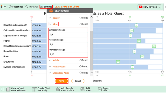Click the Evening entertainment label
The height and width of the screenshot is (96, 166).
[x=14, y=67]
